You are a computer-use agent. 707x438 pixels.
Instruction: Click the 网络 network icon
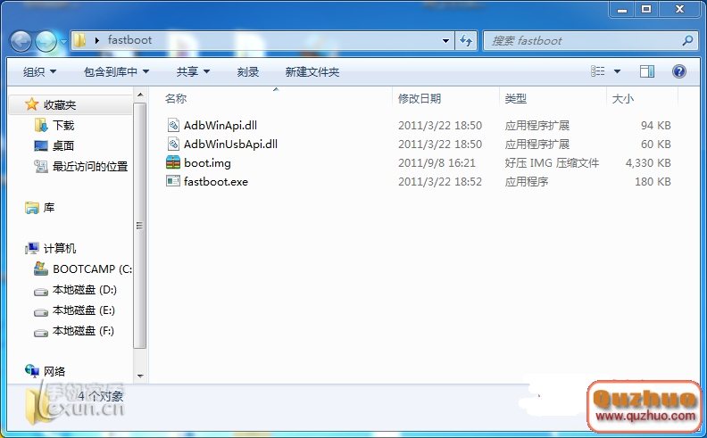(31, 371)
